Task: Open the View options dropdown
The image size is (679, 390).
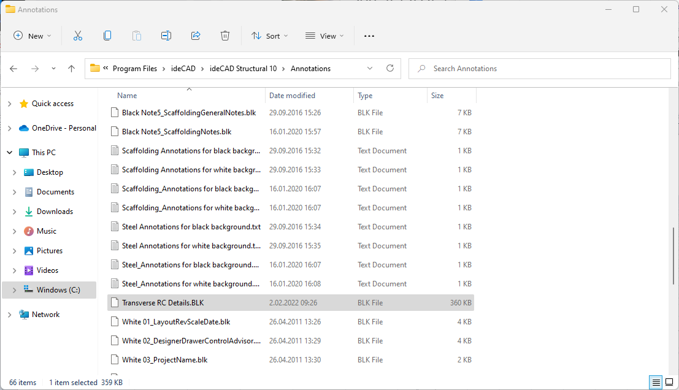Action: point(324,36)
